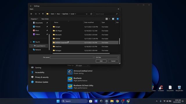Screen dimensions: 186x104
Task: Toggle the preview pane
Action: (113, 19)
